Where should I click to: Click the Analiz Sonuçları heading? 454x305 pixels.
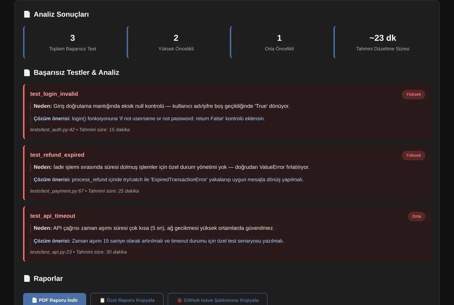[61, 14]
